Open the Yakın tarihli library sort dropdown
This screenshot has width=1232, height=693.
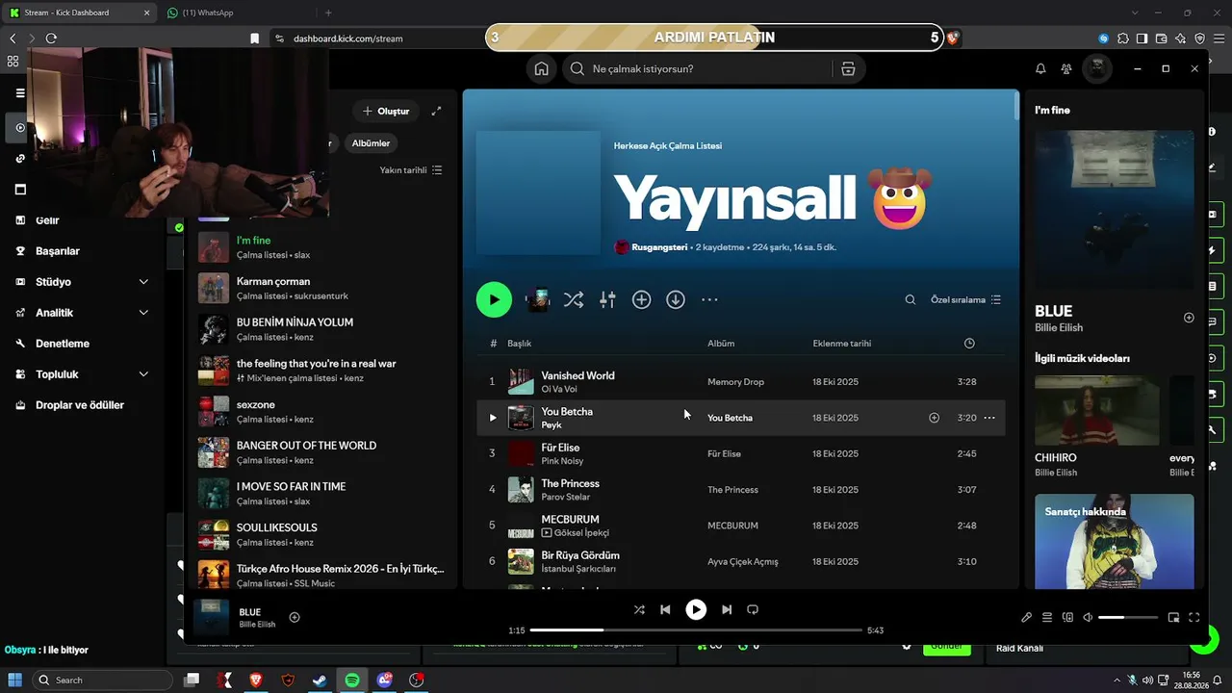tap(411, 170)
